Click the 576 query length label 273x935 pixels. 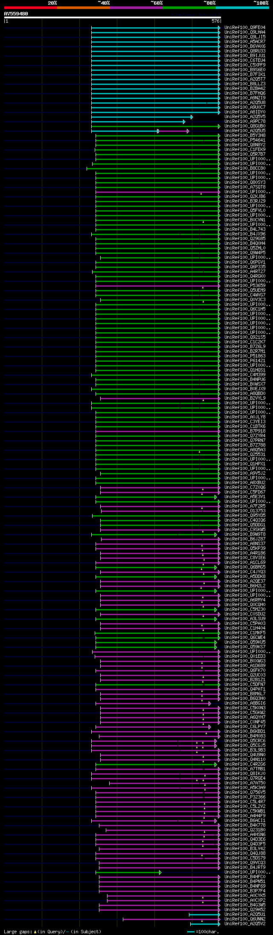[215, 21]
